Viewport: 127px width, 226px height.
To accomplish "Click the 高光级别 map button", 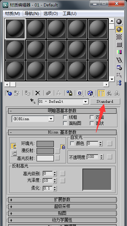I will point(63,173).
